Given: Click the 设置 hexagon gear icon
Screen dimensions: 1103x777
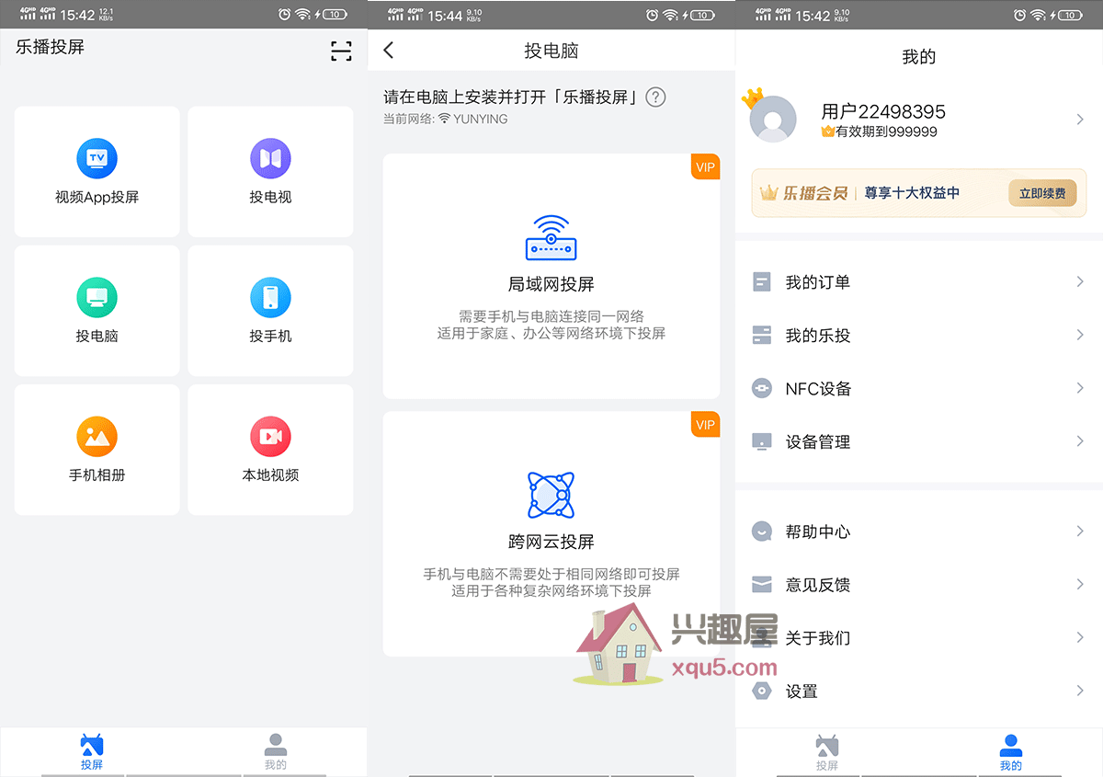Looking at the screenshot, I should (x=761, y=691).
